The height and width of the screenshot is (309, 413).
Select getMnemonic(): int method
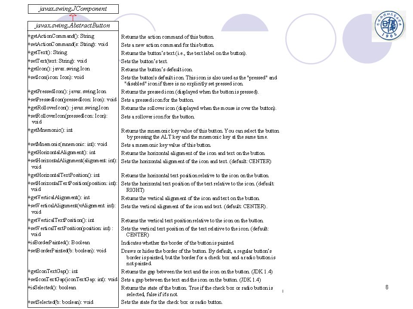50,130
